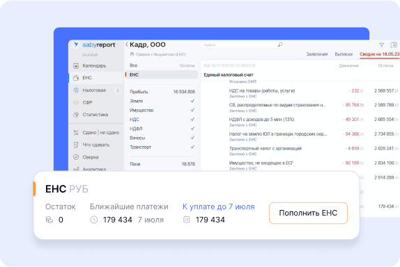This screenshot has height=267, width=400.
Task: Open the Сверка с бюджетом (ЕНС) breadcrumb
Action: [x=161, y=54]
